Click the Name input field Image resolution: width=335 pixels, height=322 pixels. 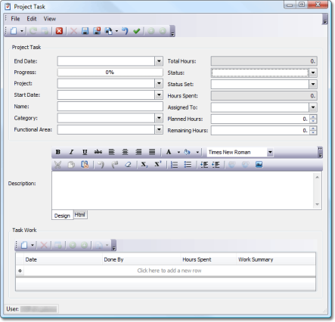click(x=110, y=107)
